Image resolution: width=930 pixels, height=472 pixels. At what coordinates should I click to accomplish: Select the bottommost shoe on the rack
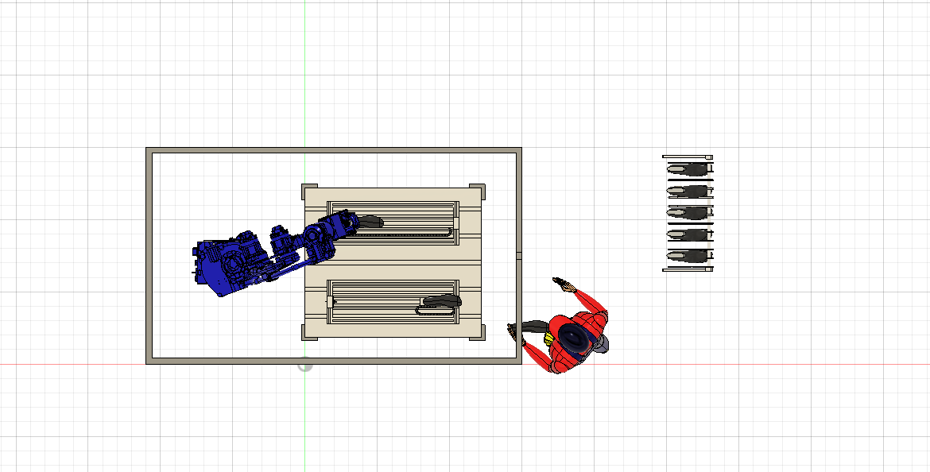click(x=688, y=256)
